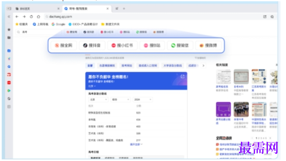Viewport: 286px width, 161px height.
Task: Click the 本科批 row in score table
Action: click(x=136, y=119)
